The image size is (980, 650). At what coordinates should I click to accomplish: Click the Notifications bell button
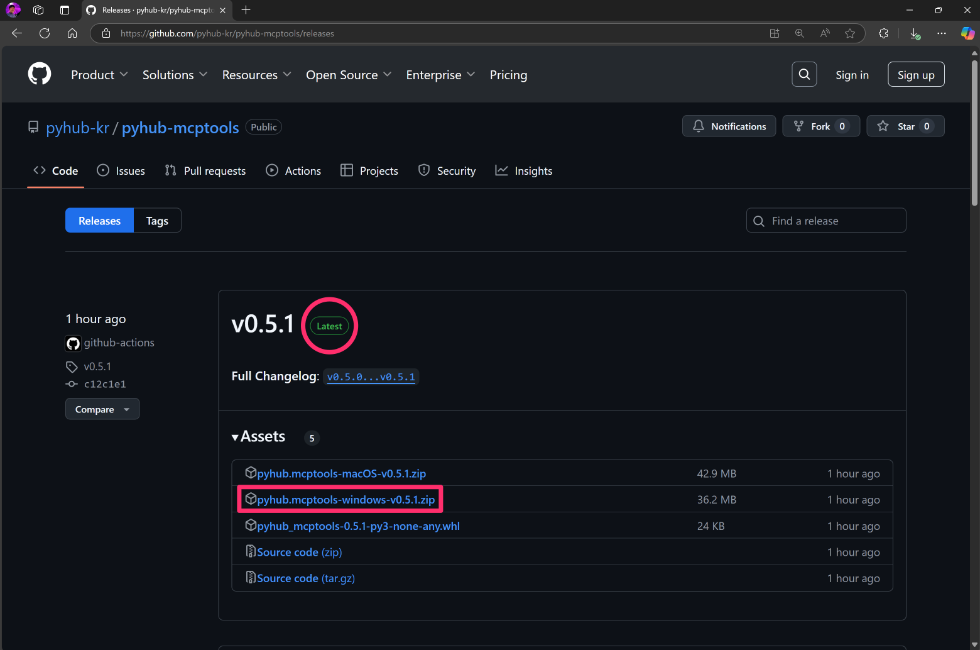[729, 126]
